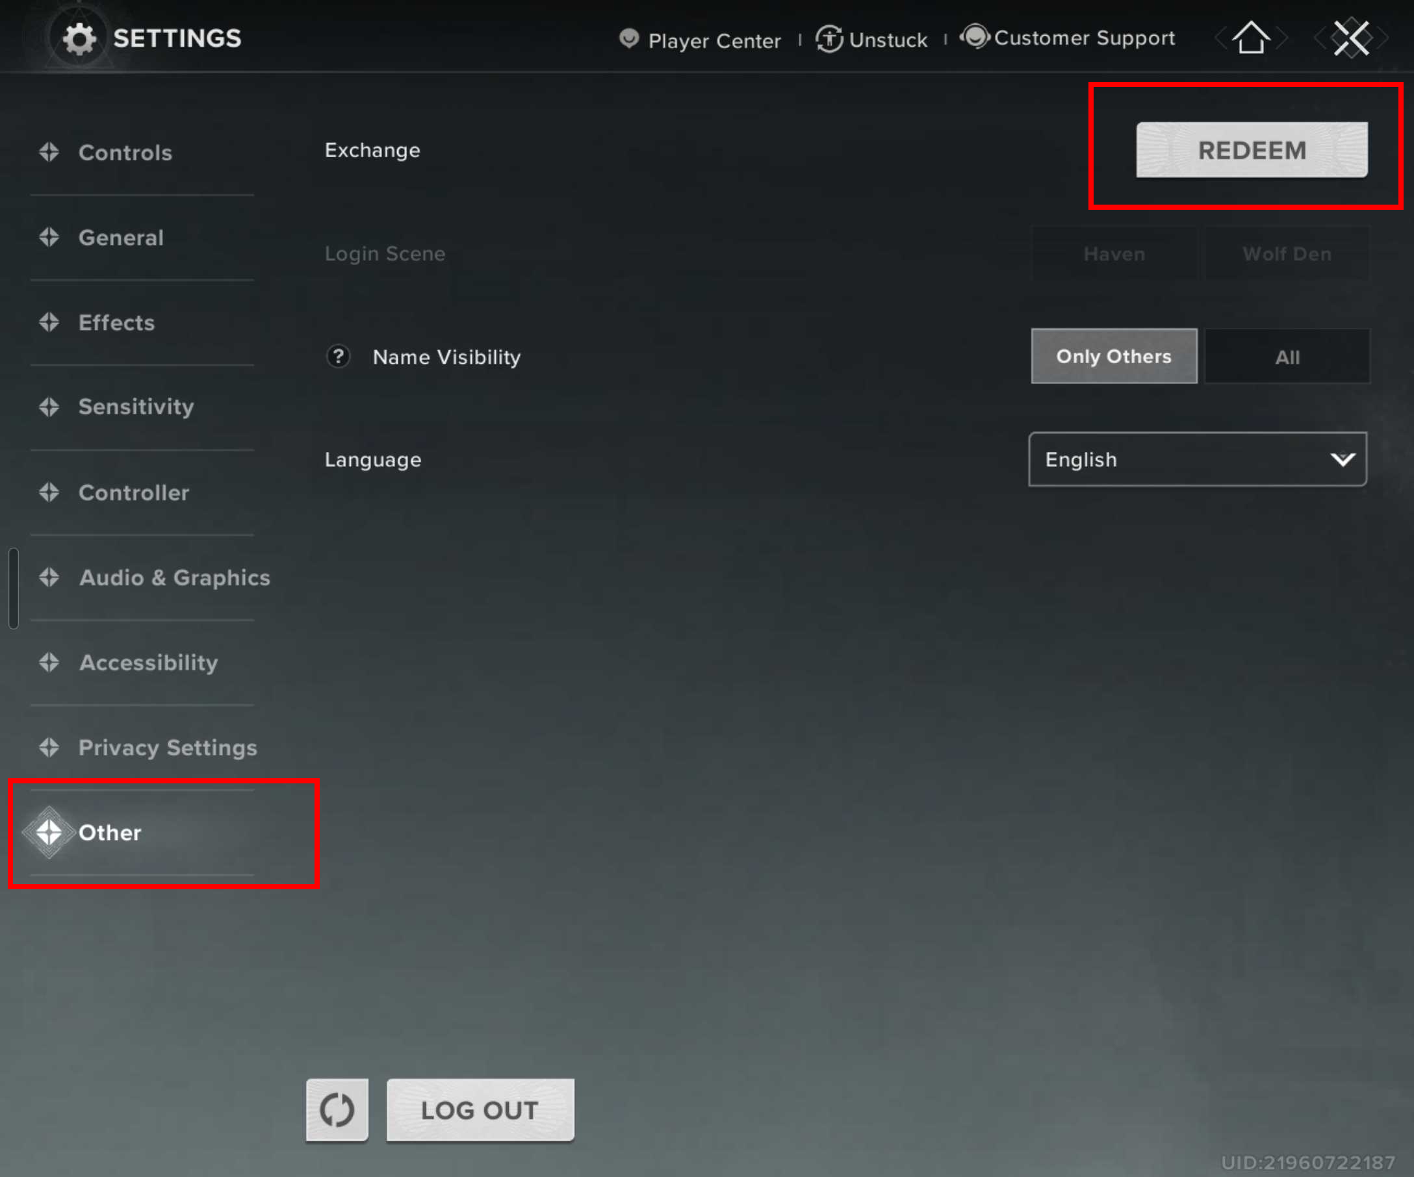Return home using the house icon
The height and width of the screenshot is (1177, 1414).
(x=1251, y=38)
